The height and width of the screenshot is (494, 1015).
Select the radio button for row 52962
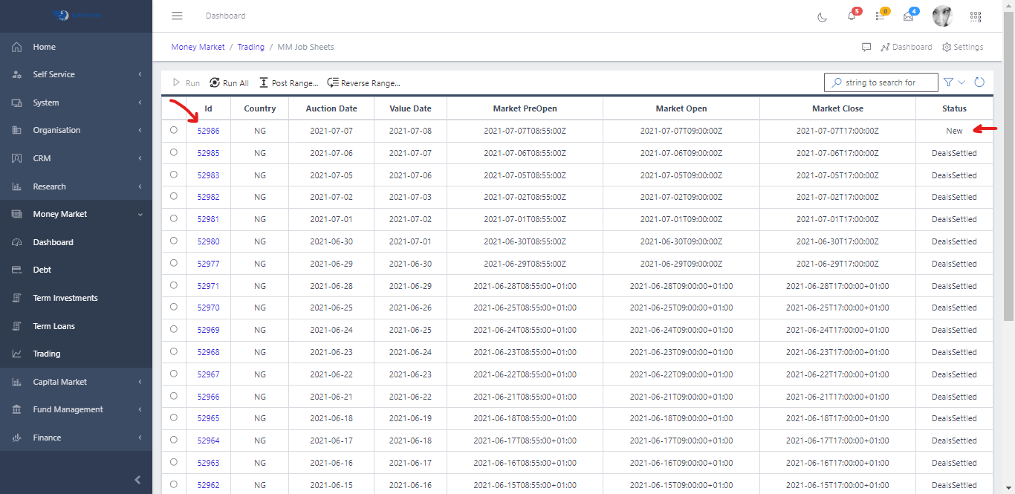(x=173, y=484)
